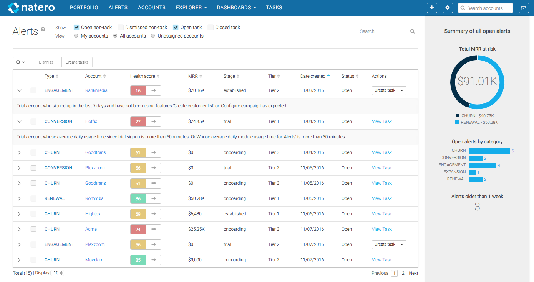Click the magnifier icon in alerts search
This screenshot has width=534, height=282.
tap(413, 31)
